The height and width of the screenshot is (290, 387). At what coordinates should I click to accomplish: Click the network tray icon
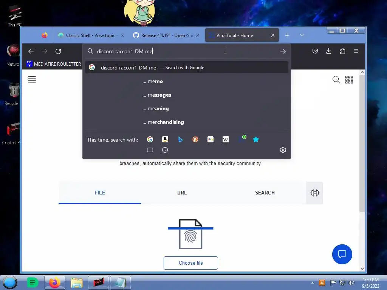(x=342, y=282)
